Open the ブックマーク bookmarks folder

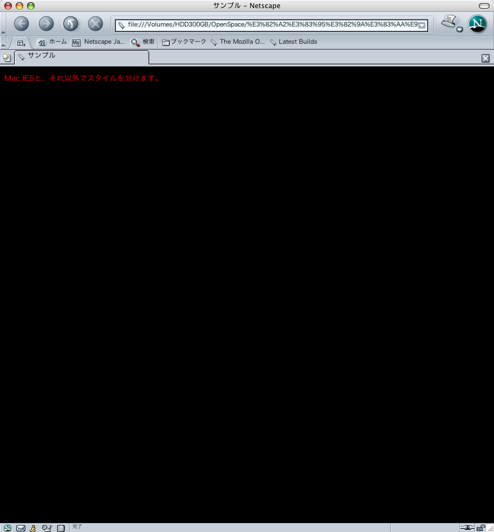184,42
